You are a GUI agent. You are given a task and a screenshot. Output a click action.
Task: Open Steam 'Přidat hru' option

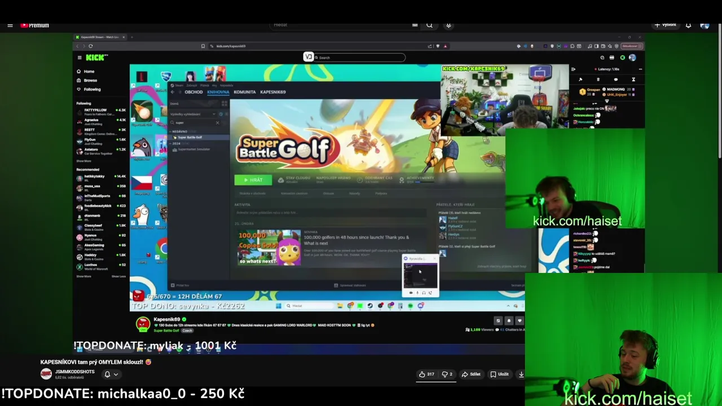pyautogui.click(x=180, y=285)
